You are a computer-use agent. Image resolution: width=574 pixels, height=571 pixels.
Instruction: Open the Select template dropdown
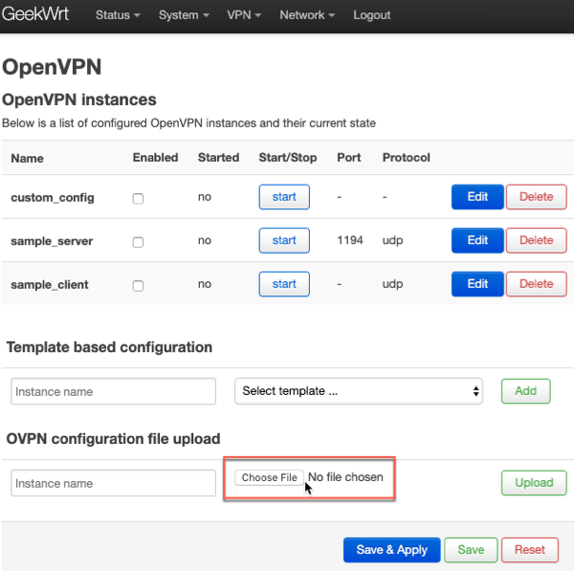coord(359,391)
